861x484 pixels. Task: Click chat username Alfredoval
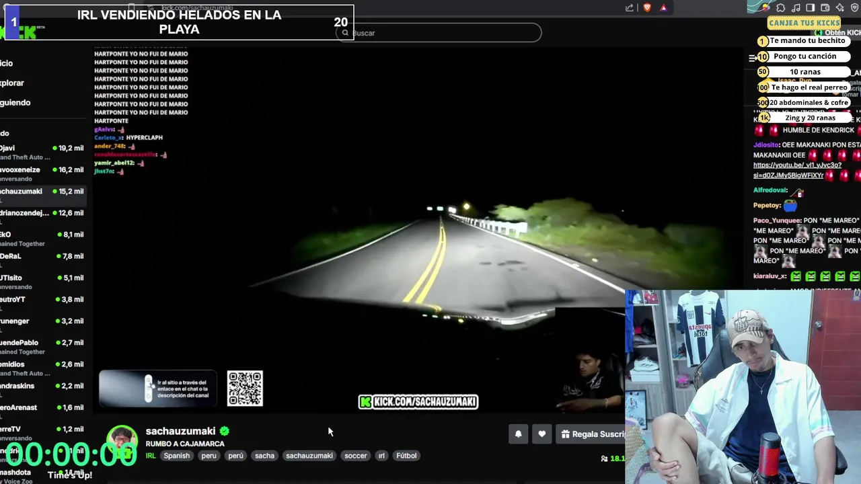point(770,190)
